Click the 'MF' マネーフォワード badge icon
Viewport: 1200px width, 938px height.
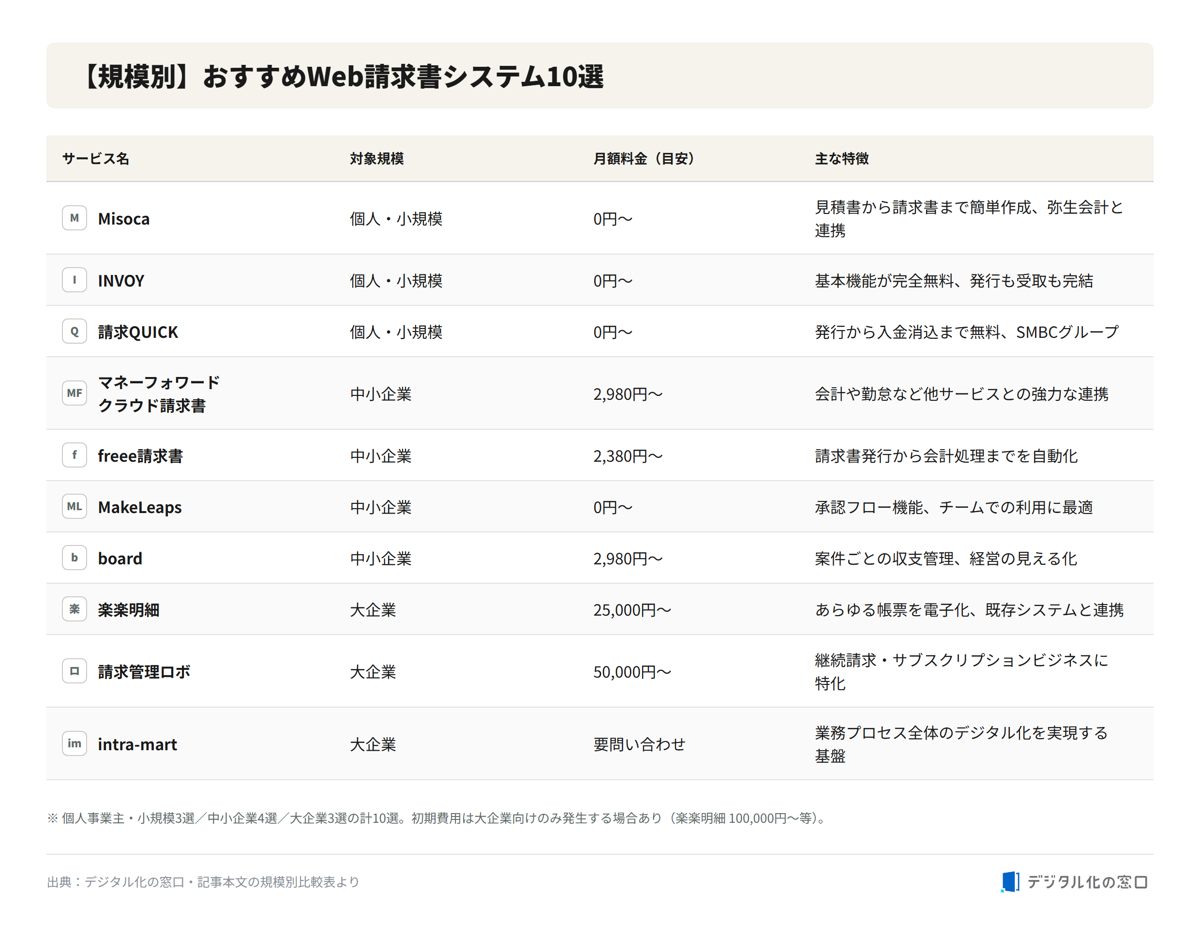74,393
